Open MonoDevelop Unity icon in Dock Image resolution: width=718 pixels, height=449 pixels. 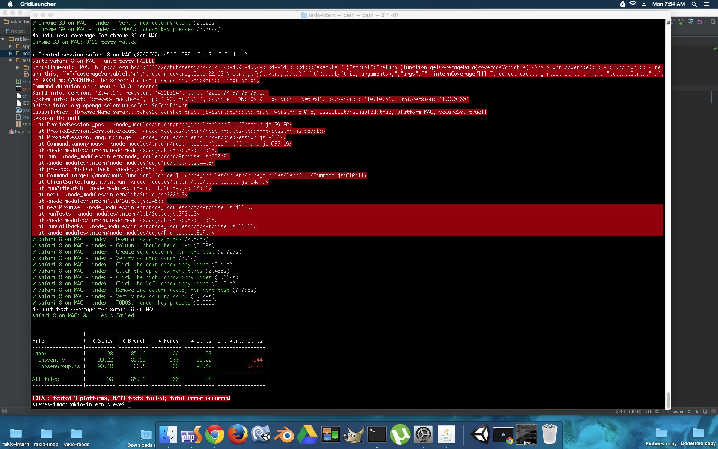[261, 434]
